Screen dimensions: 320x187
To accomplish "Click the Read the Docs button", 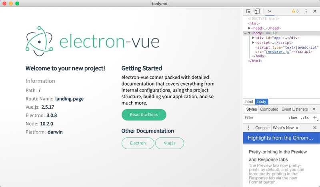I will pyautogui.click(x=144, y=115).
